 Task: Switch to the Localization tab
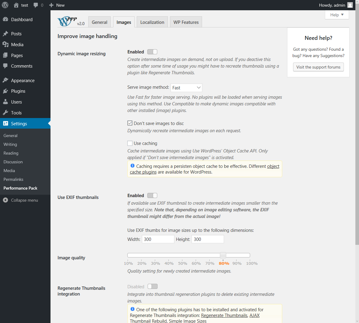(152, 22)
